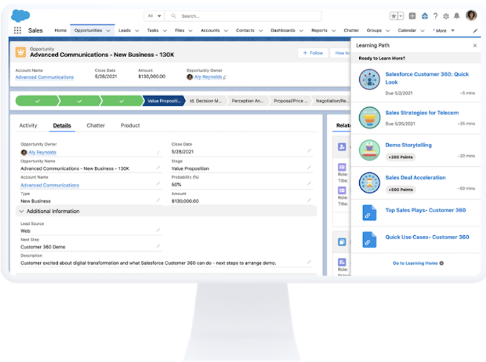Switch to the Product tab

coord(130,125)
